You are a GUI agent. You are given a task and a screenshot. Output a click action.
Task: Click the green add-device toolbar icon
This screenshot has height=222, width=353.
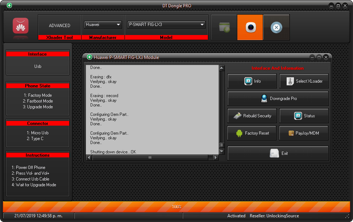(x=224, y=27)
